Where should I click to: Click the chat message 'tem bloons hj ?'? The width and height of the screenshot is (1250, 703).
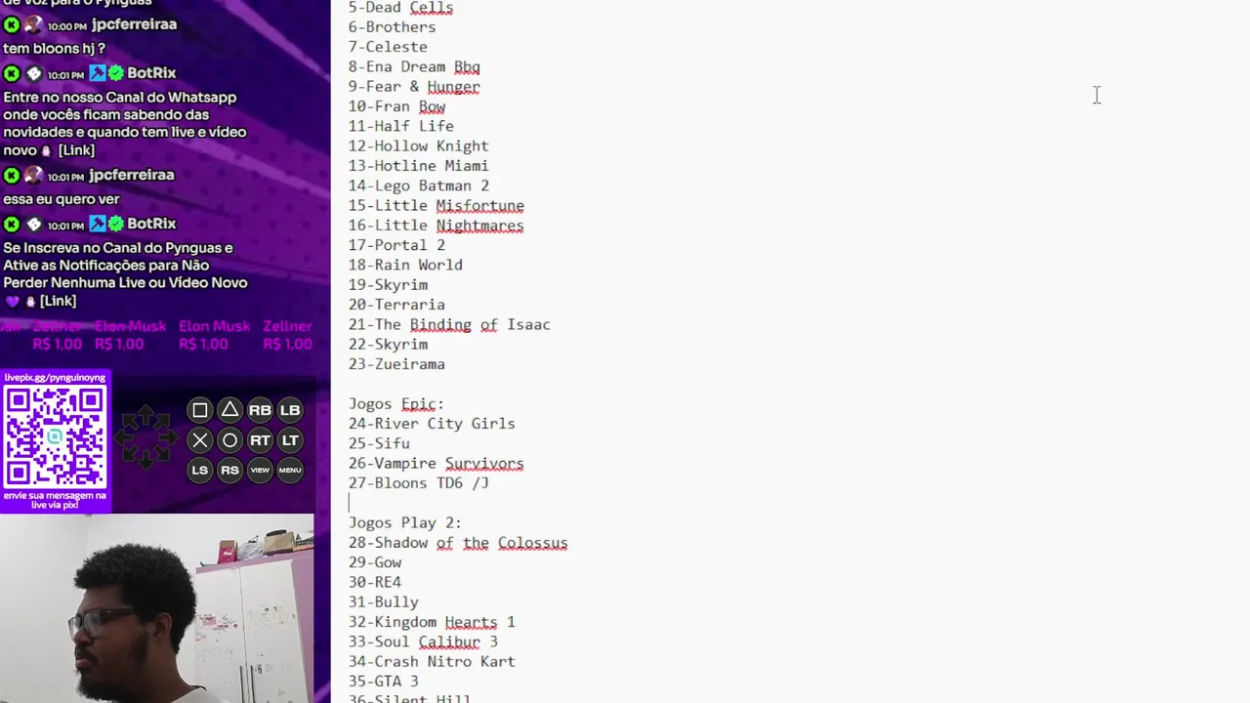[x=54, y=49]
